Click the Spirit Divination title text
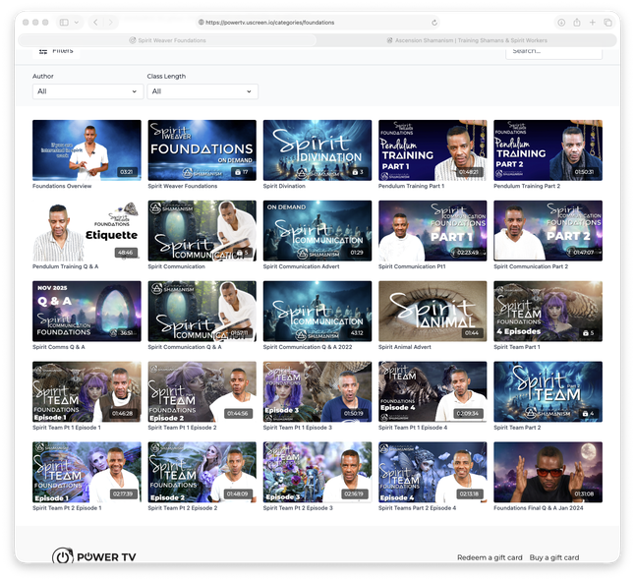 (x=284, y=186)
